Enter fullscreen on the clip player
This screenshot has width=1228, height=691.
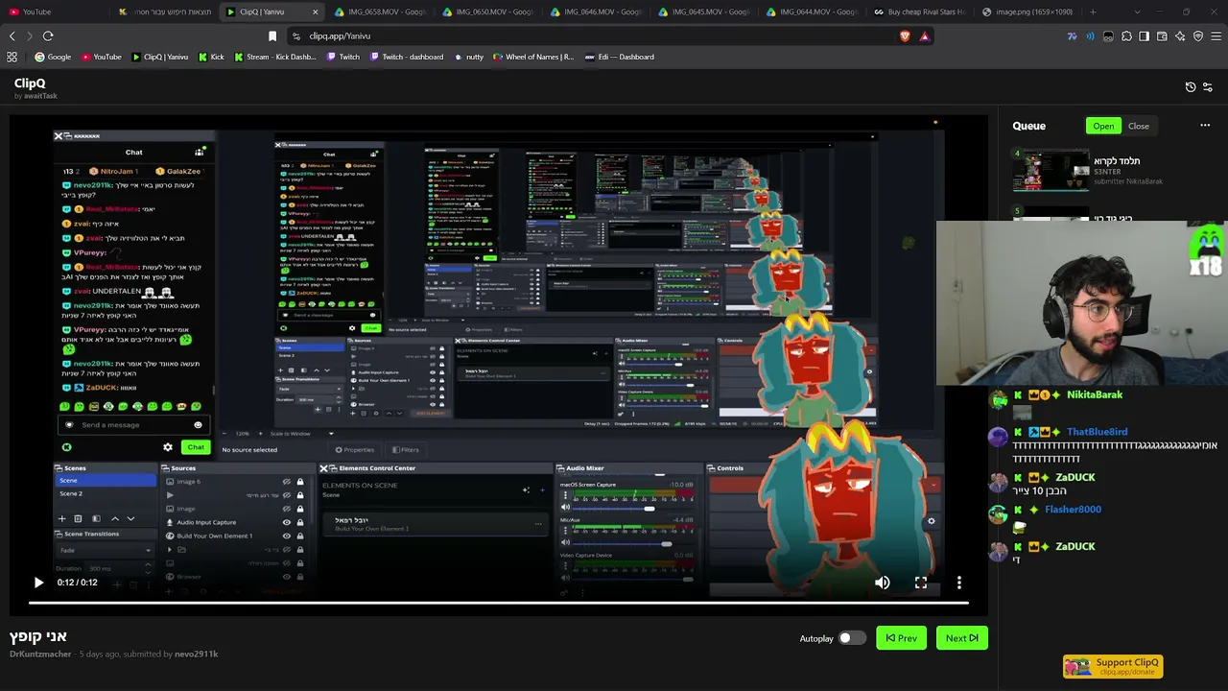coord(921,583)
